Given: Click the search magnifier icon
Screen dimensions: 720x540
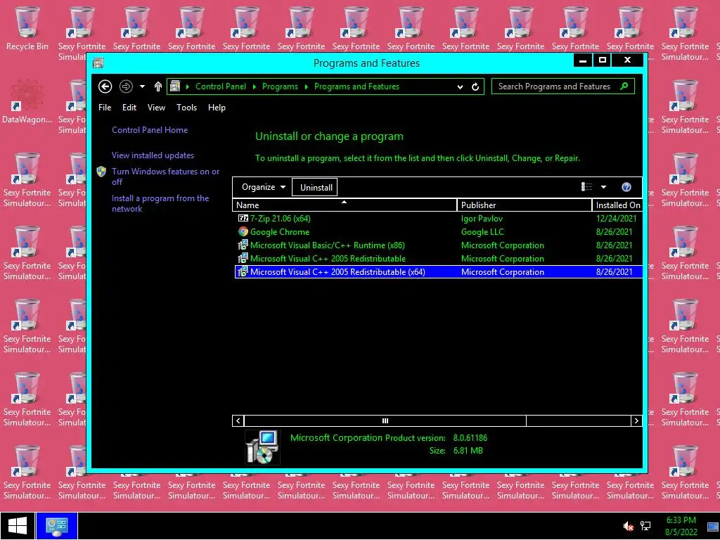Looking at the screenshot, I should tap(624, 86).
